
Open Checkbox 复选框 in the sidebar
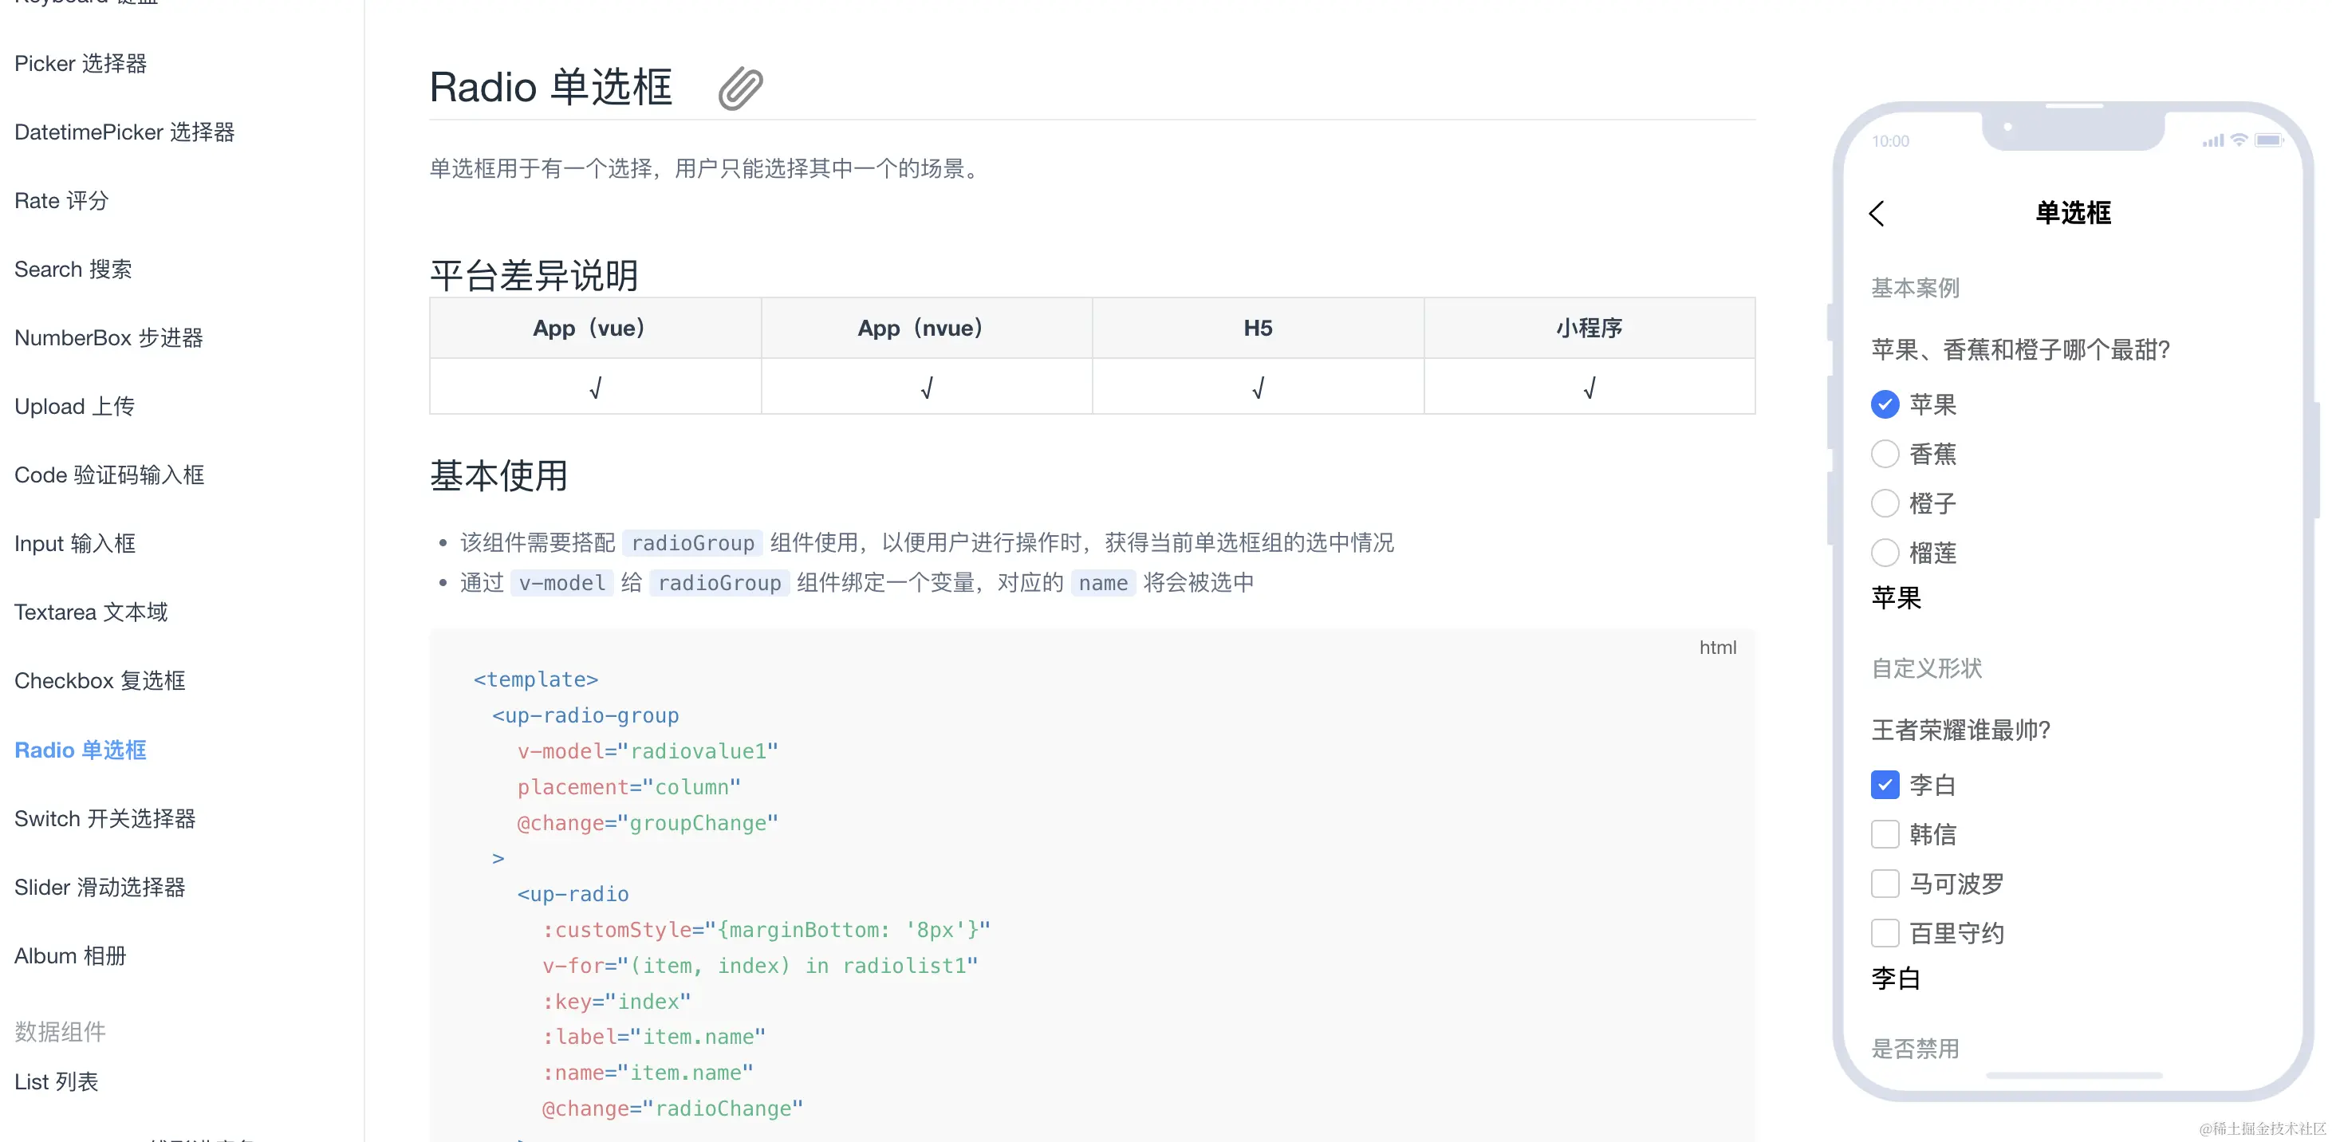(100, 680)
